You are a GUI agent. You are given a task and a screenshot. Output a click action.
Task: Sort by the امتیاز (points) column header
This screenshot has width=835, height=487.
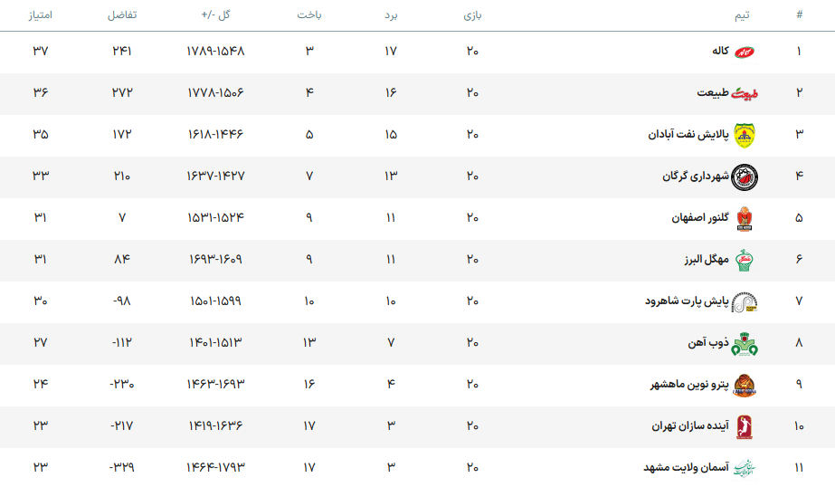(x=40, y=15)
